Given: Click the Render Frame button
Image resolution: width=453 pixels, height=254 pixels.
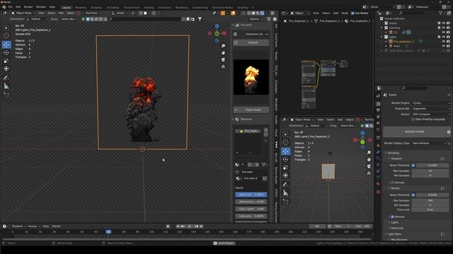Looking at the screenshot, I should coord(415,132).
